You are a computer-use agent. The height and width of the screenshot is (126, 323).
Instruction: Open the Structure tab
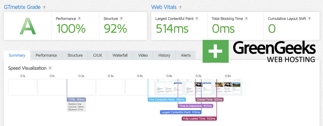pos(75,55)
